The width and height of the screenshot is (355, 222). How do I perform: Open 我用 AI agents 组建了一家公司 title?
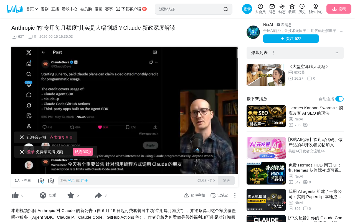[316, 194]
